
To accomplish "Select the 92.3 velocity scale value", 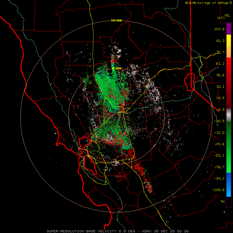I will click(x=220, y=41).
